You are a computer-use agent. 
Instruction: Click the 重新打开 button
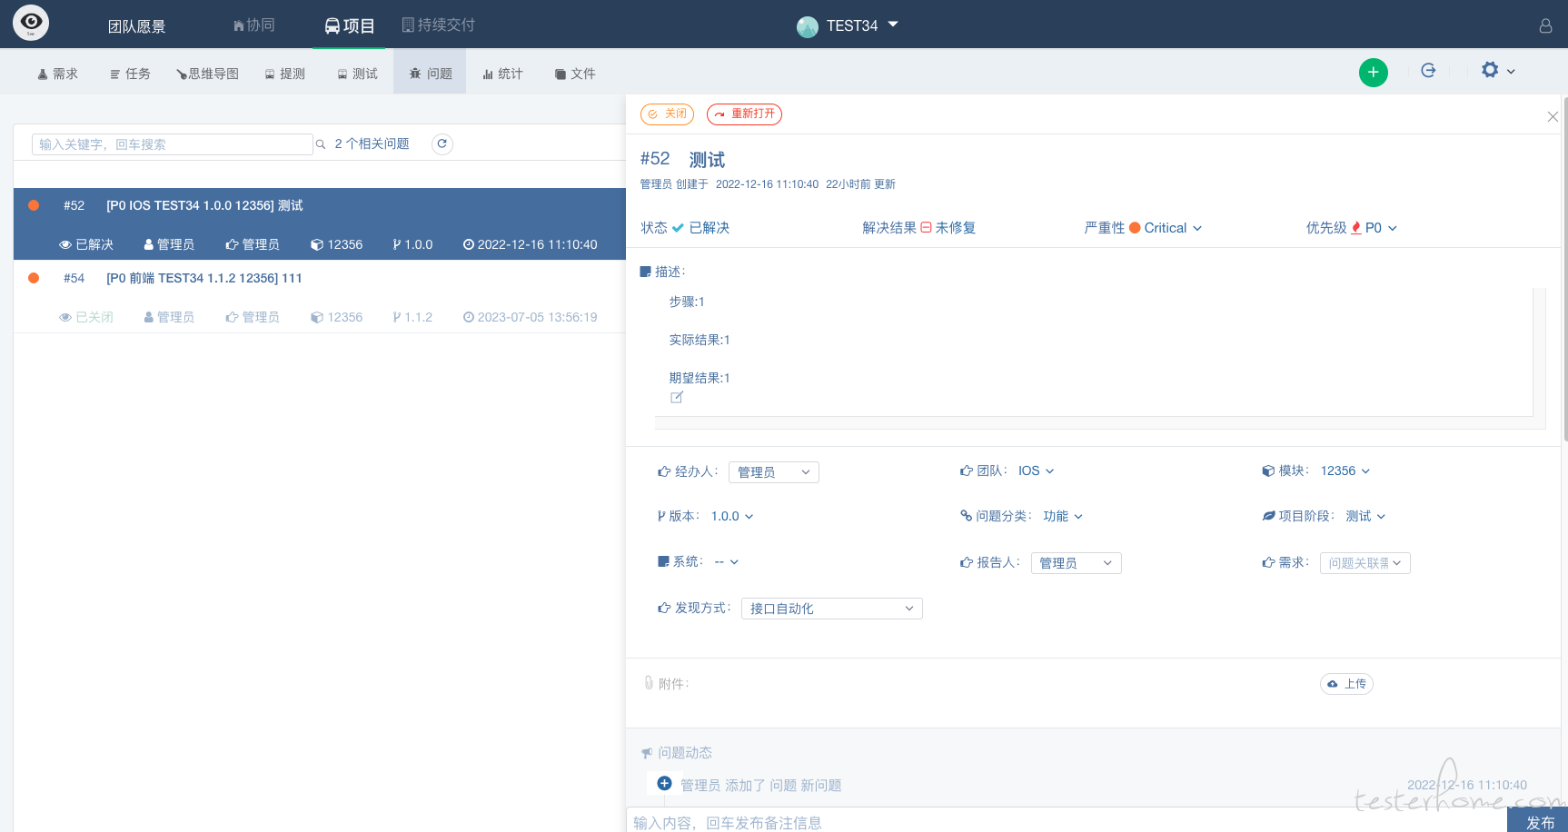[x=744, y=114]
